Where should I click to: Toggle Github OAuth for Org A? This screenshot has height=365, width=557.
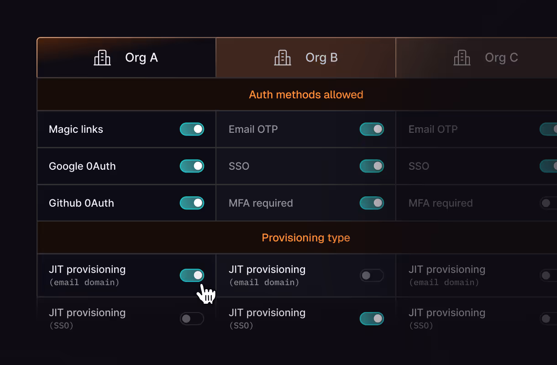(192, 203)
